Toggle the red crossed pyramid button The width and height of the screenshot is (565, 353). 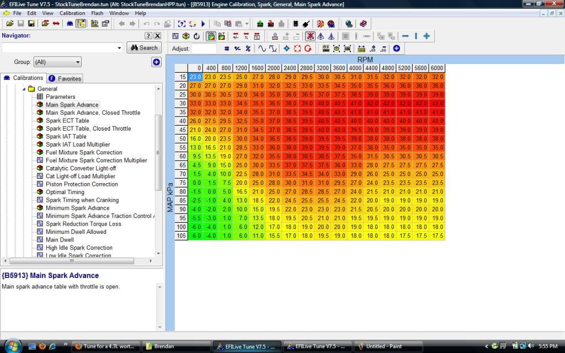pyautogui.click(x=310, y=36)
